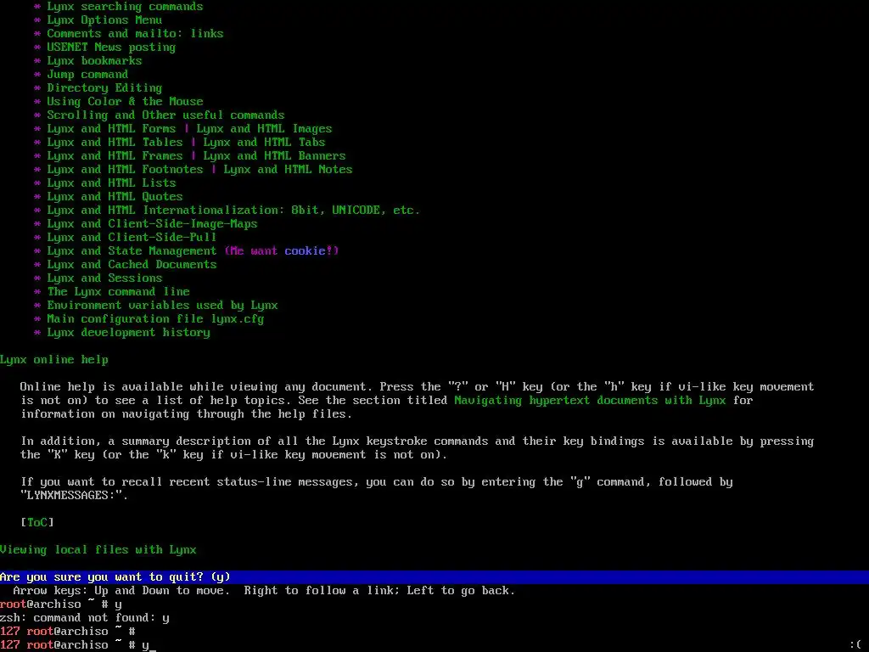Open 'Comments and mailto: links' entry
The image size is (869, 652).
pyautogui.click(x=135, y=34)
